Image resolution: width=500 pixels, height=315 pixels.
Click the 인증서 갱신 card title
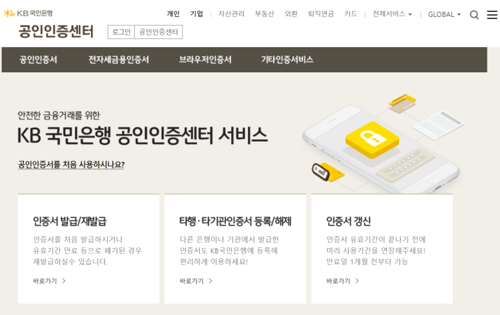click(349, 221)
